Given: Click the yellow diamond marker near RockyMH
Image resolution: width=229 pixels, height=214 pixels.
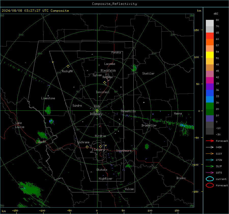Looking at the screenshot, I should click(68, 66).
